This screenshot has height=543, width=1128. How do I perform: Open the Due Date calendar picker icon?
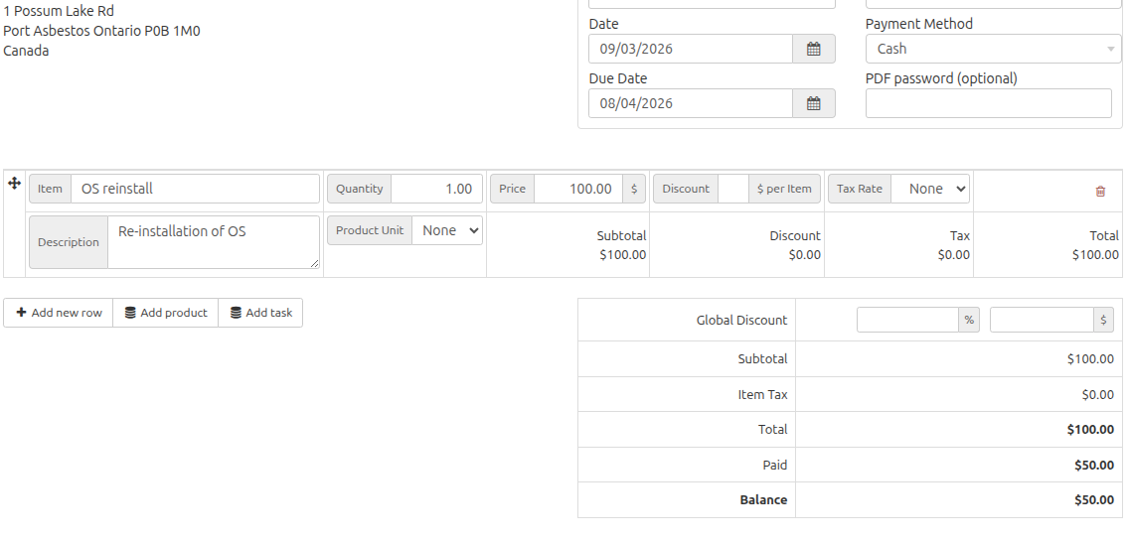tap(813, 103)
